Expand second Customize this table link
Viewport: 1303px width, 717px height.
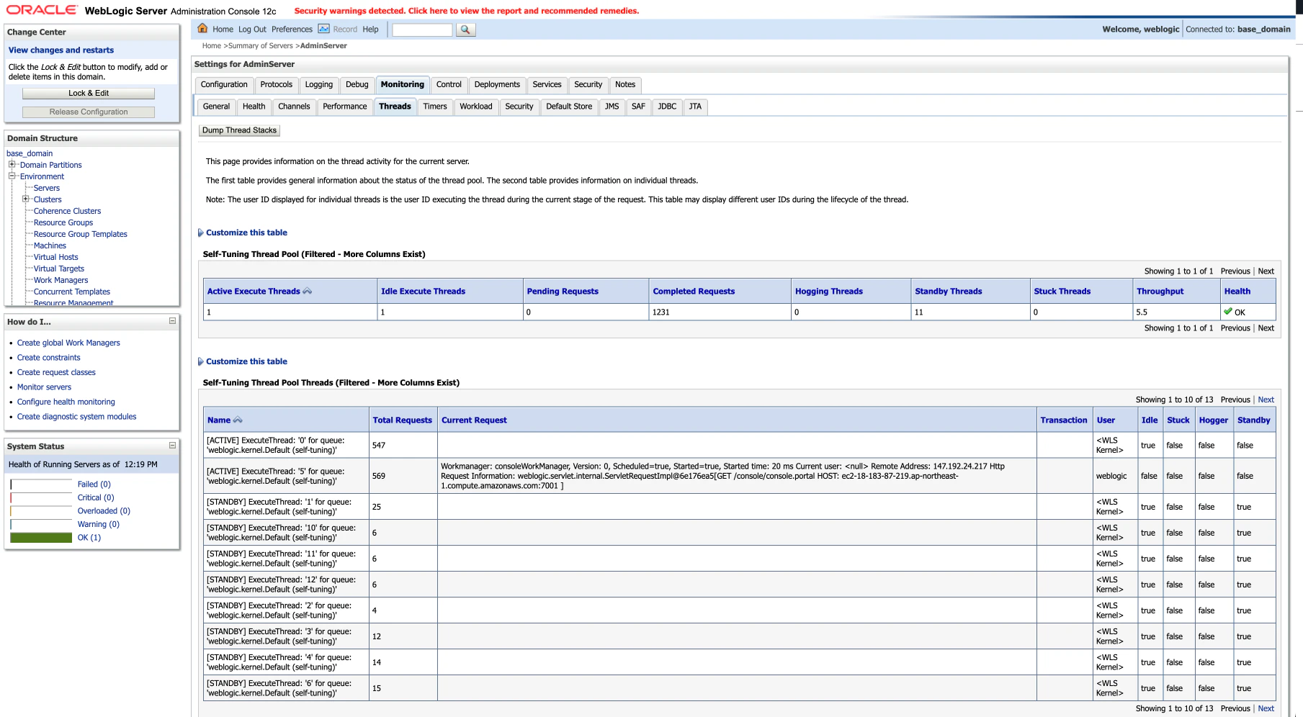coord(246,361)
